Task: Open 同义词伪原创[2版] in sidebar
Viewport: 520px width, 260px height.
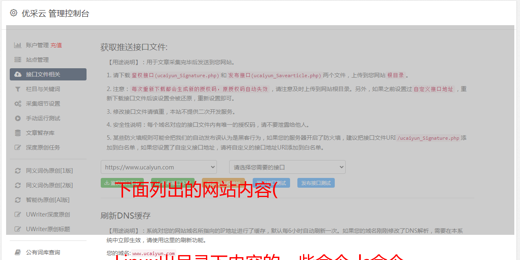Action: (48, 185)
